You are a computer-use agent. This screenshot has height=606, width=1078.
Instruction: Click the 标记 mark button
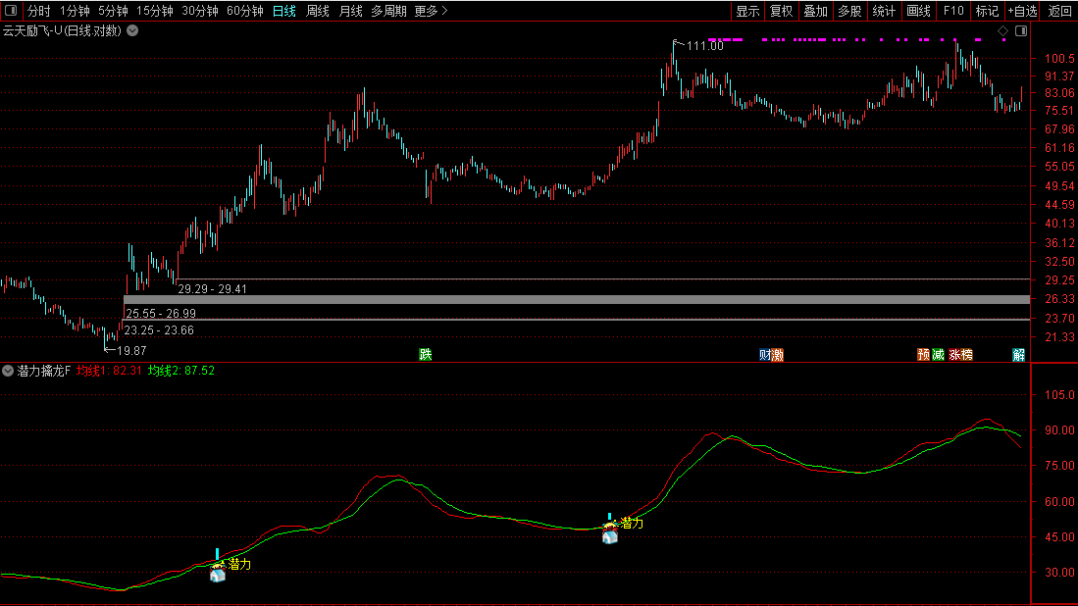pyautogui.click(x=987, y=11)
